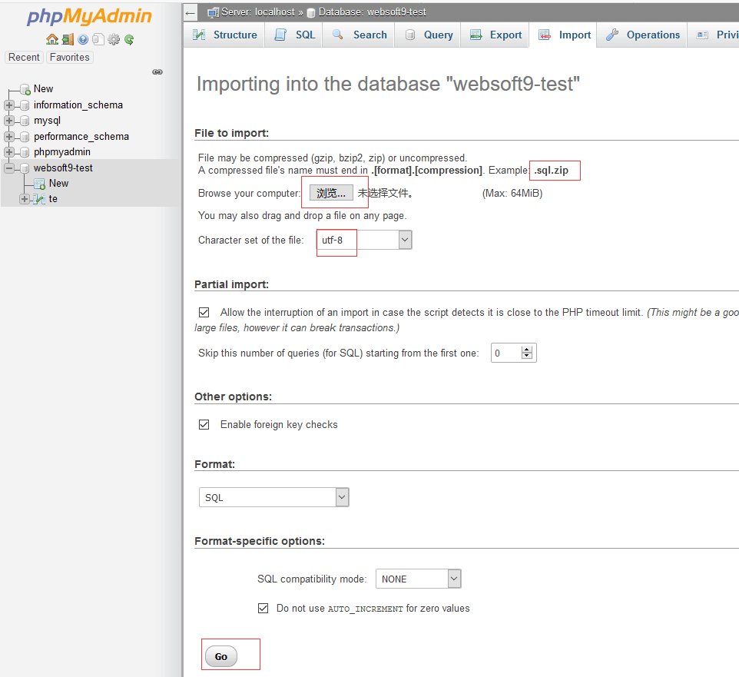Open navigation panel settings gear icon
This screenshot has height=677, width=739.
pos(114,40)
